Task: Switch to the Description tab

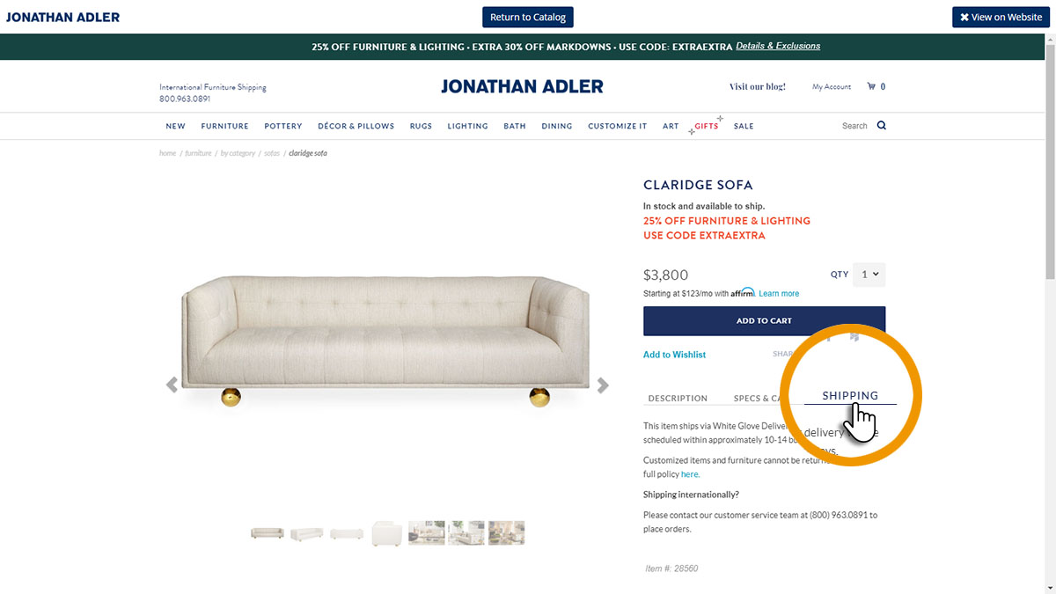Action: [x=678, y=399]
